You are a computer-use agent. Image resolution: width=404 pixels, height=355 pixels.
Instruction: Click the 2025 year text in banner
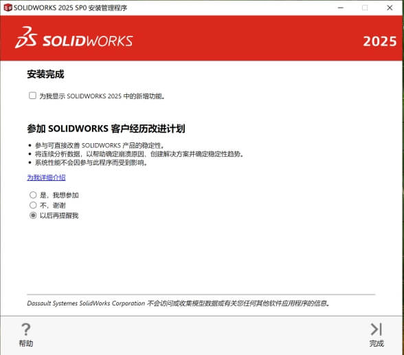[380, 41]
